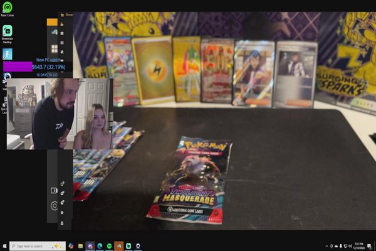
Task: Click the 'Type here to search' box
Action: coord(38,246)
